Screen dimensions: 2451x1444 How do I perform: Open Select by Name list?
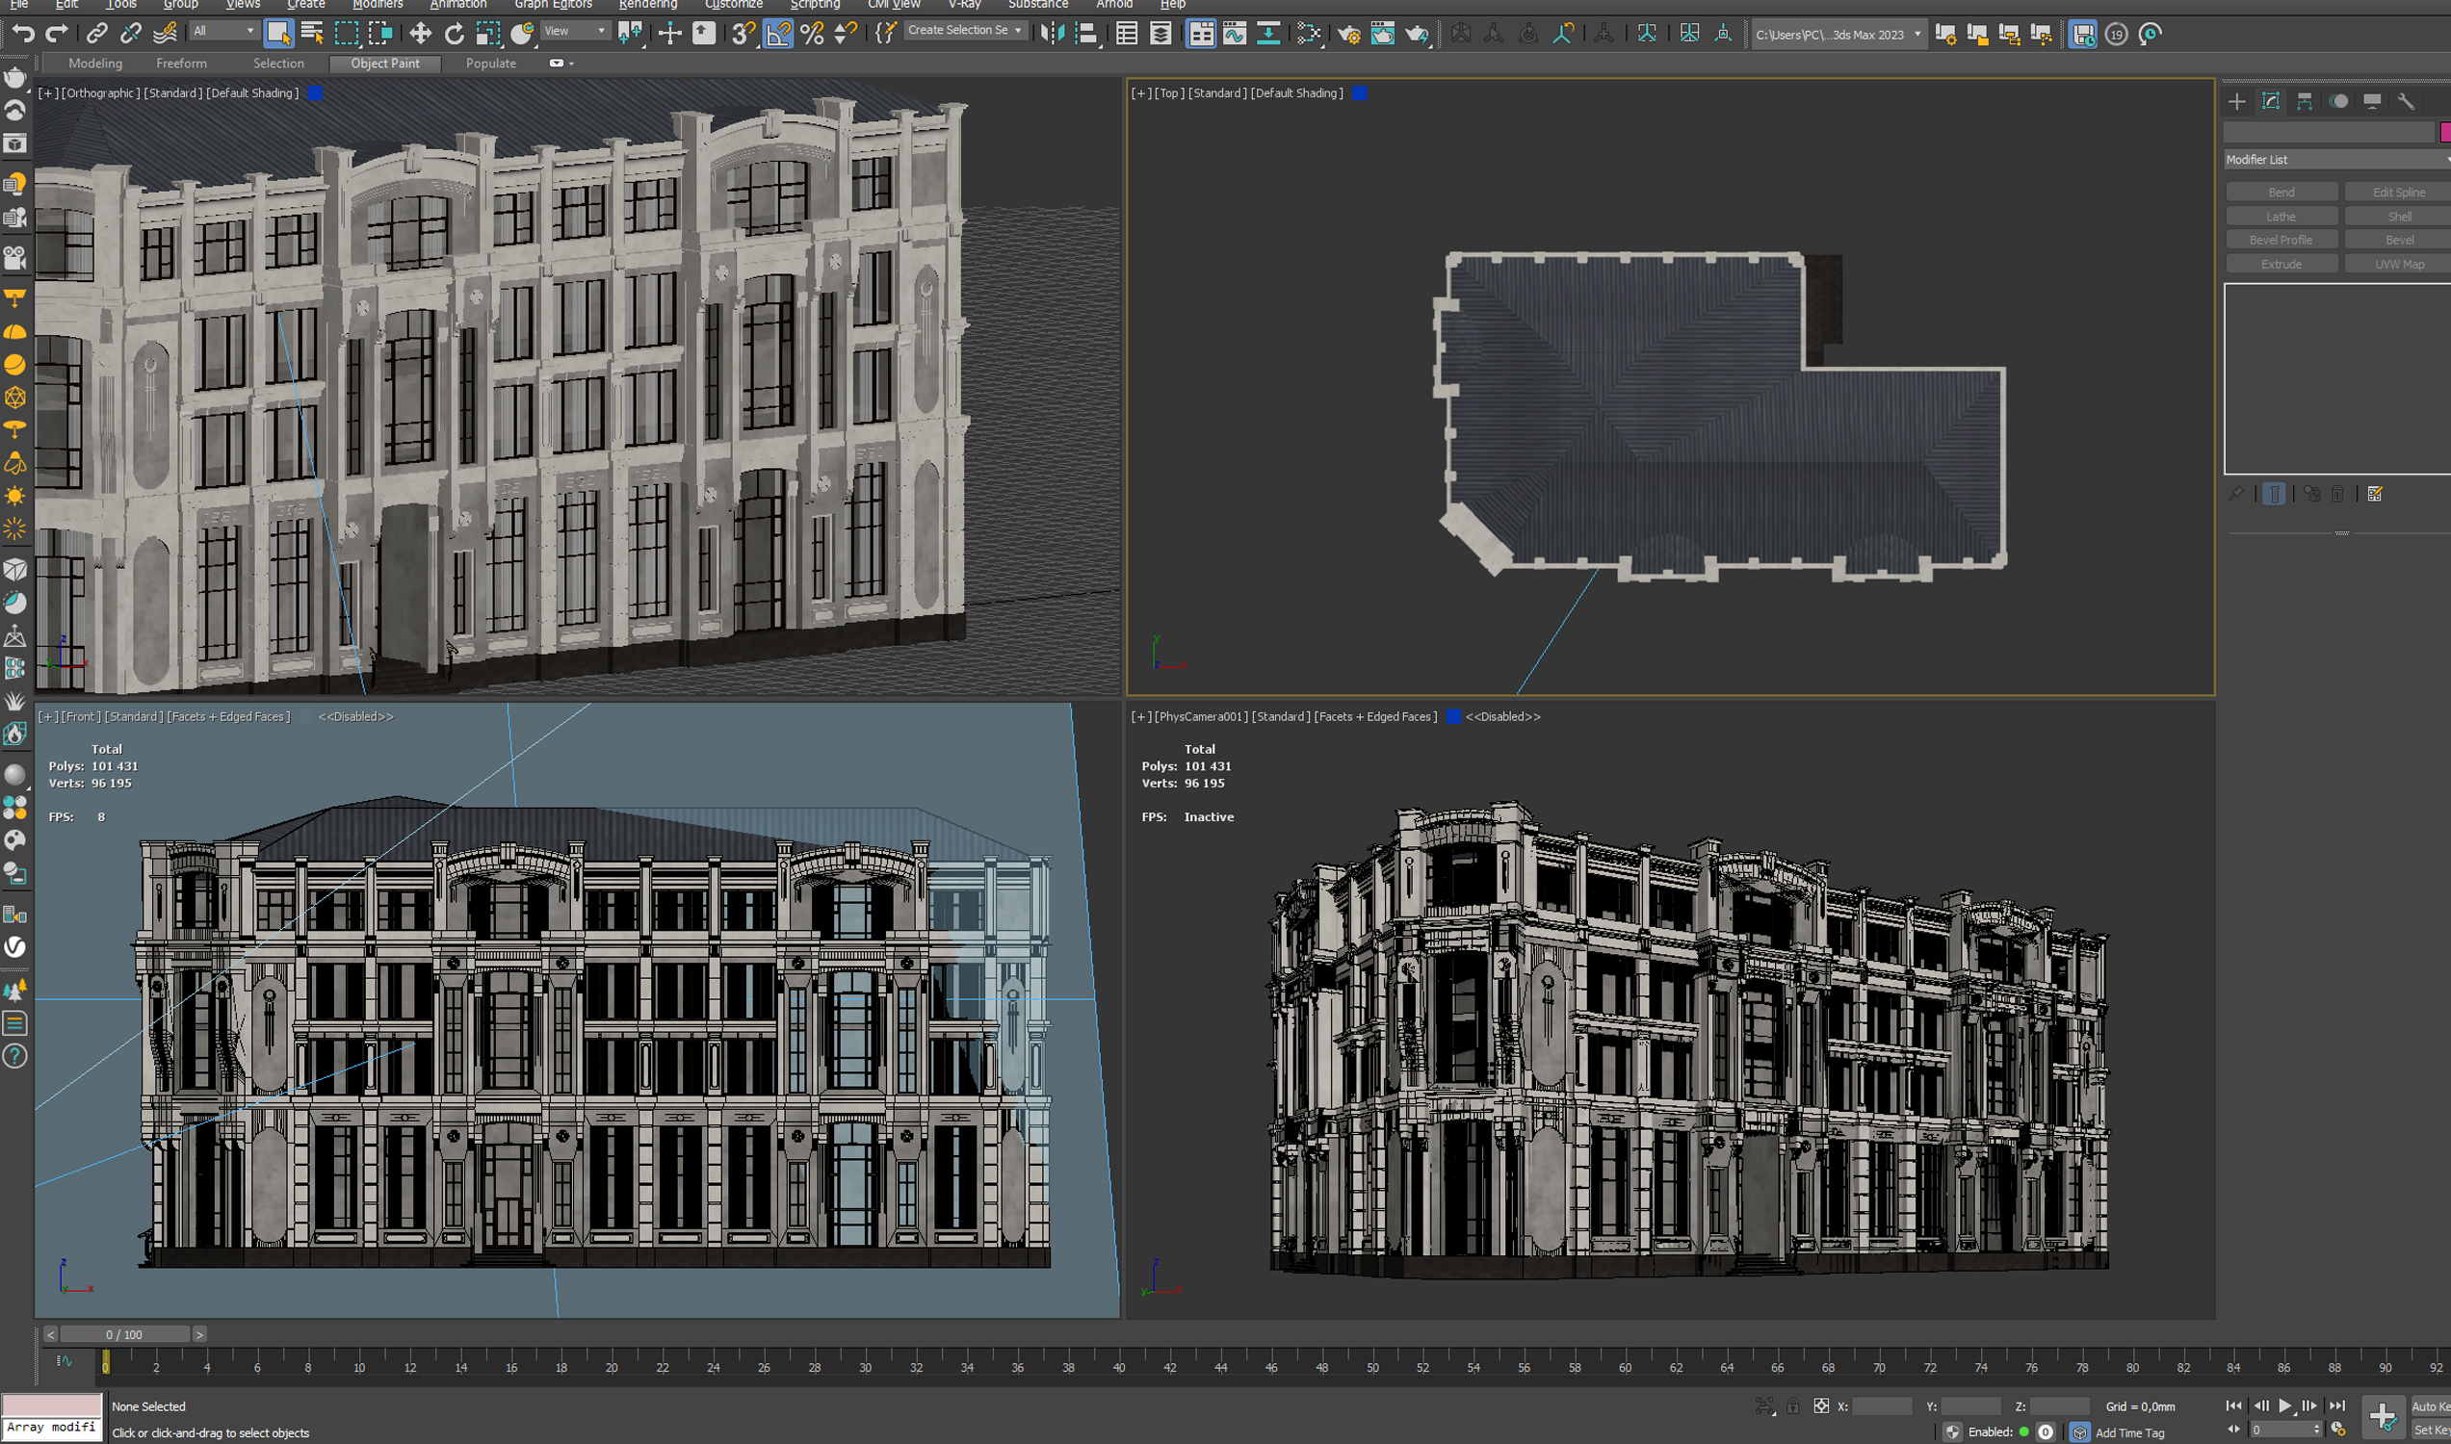click(312, 34)
